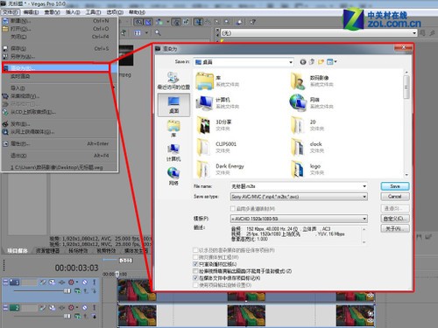Open the 编辑 (Edit) menu

31,12
